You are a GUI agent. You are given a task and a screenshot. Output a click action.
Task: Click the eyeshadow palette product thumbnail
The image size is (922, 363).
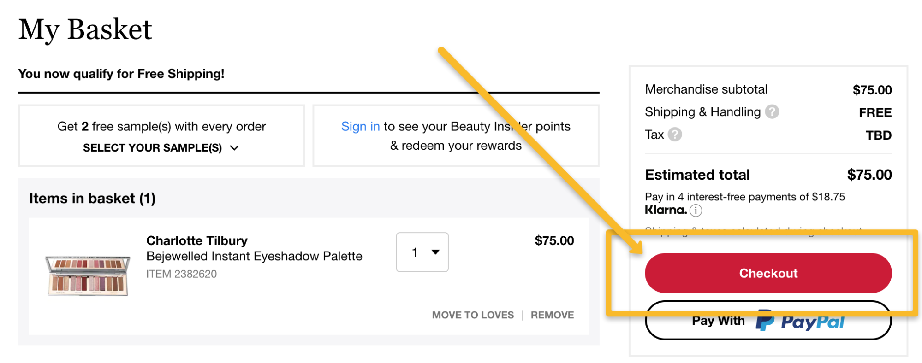click(x=87, y=275)
